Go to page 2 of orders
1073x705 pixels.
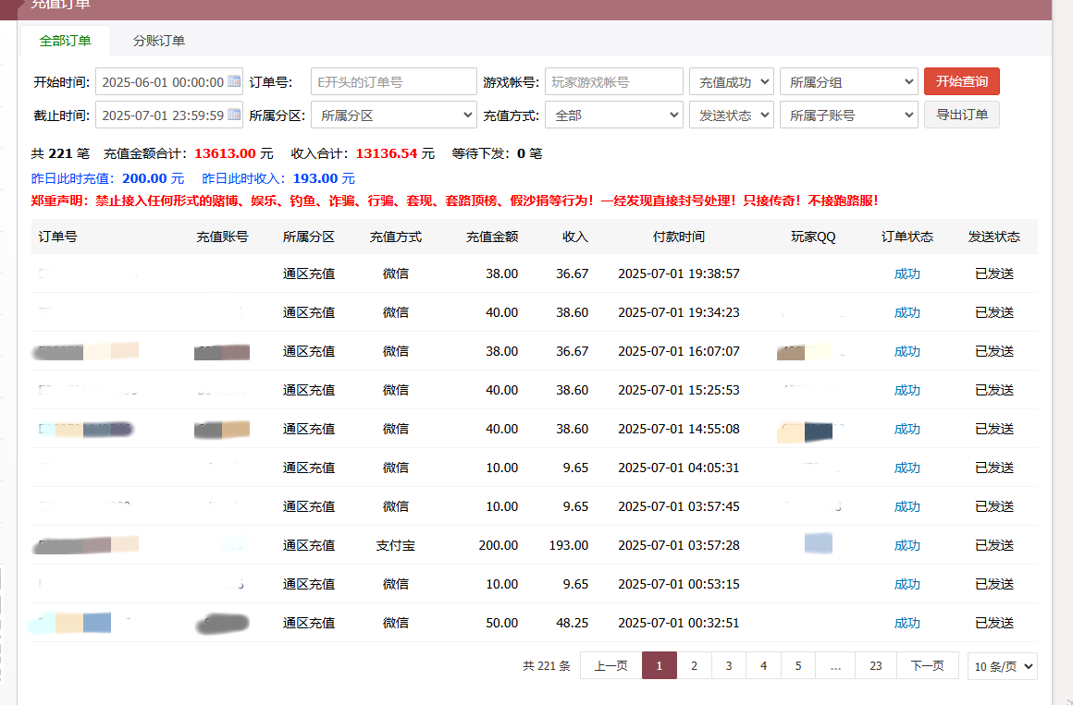(694, 666)
